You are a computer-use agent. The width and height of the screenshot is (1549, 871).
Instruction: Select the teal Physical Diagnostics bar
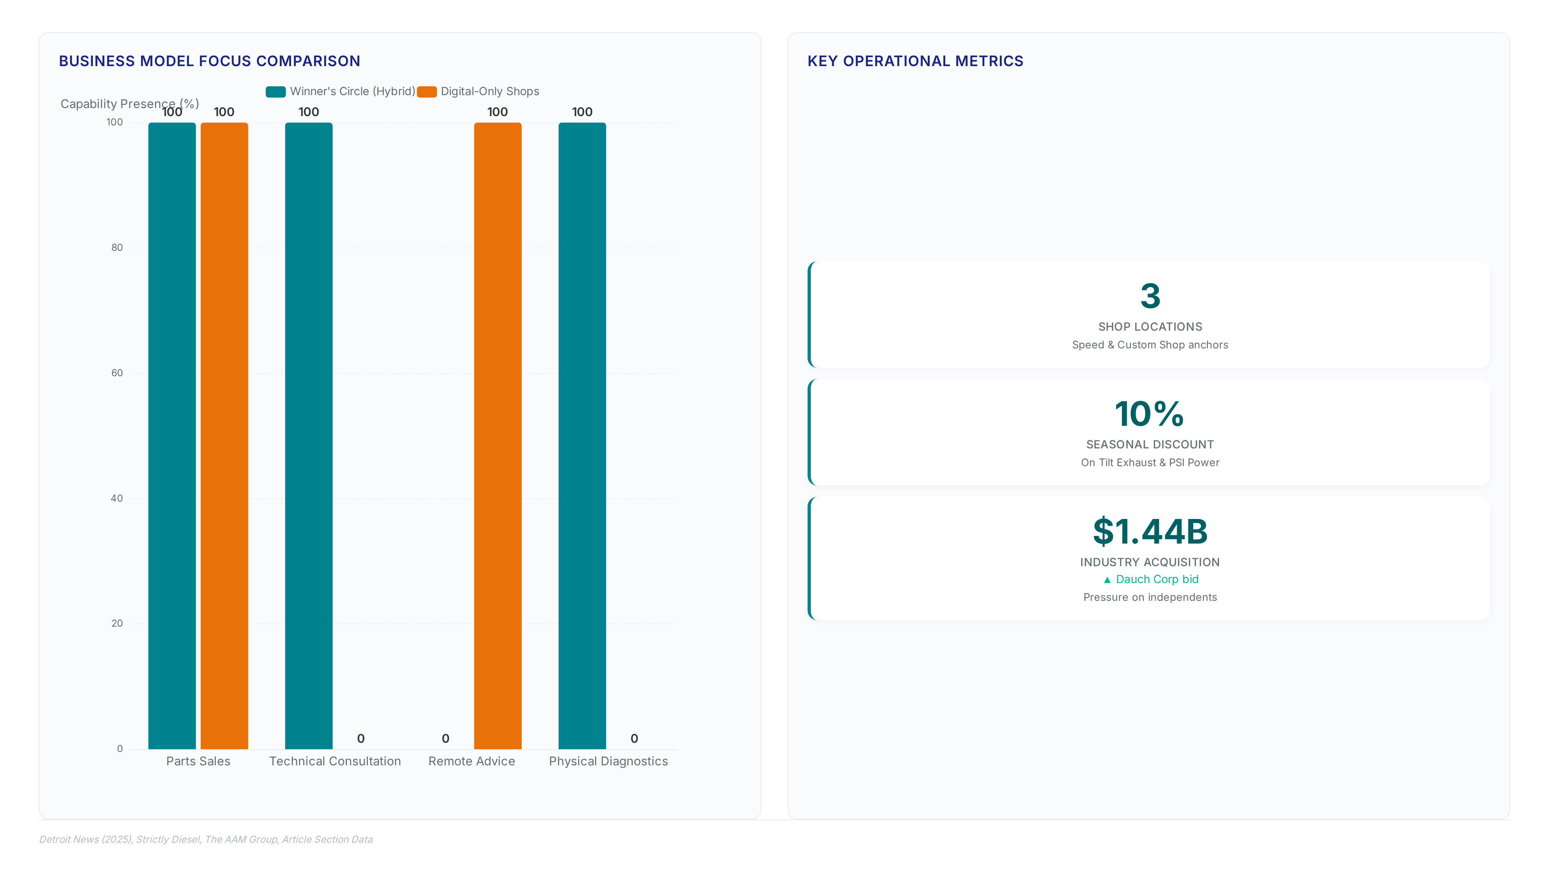click(582, 436)
